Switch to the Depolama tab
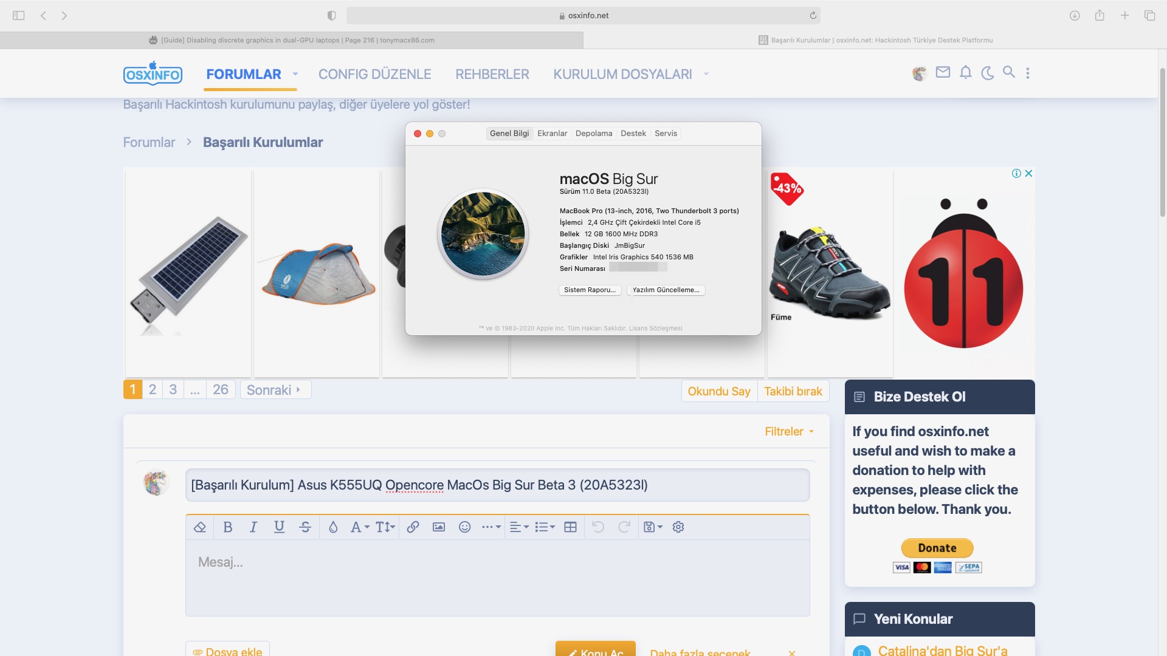The height and width of the screenshot is (656, 1167). click(593, 134)
